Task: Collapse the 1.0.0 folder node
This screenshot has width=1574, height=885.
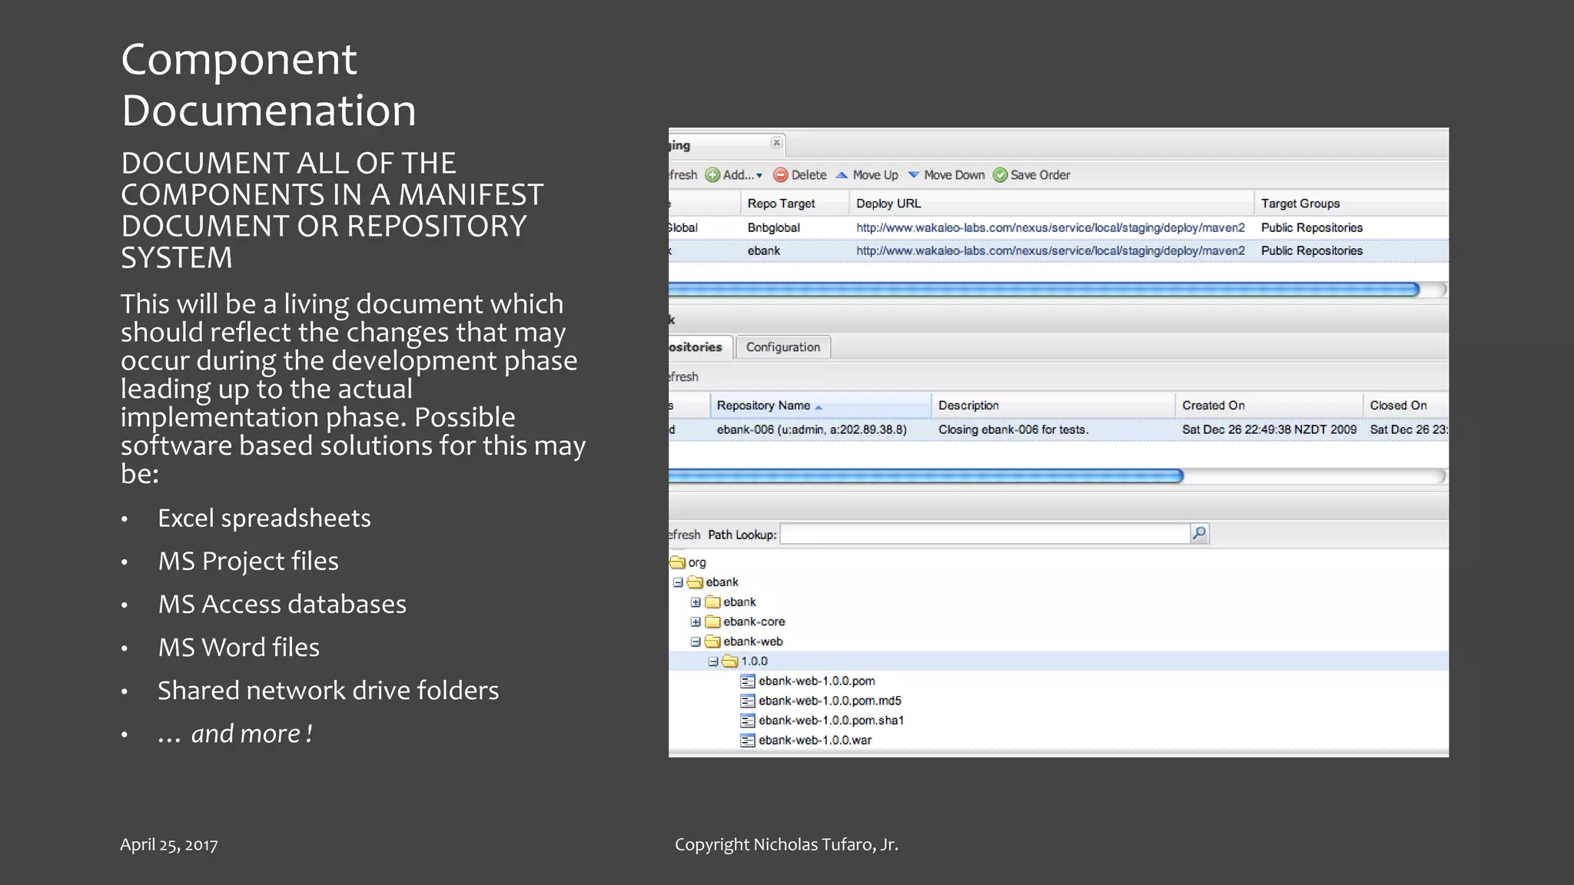Action: 713,661
